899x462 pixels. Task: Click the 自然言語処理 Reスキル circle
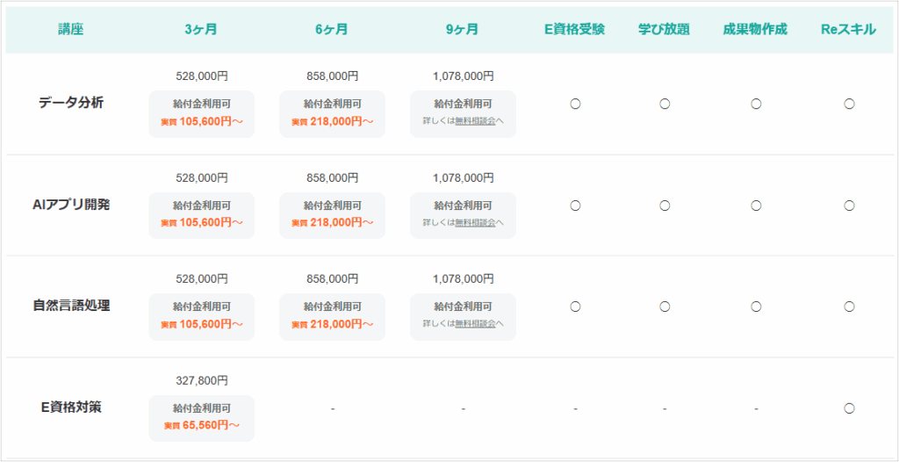point(849,307)
